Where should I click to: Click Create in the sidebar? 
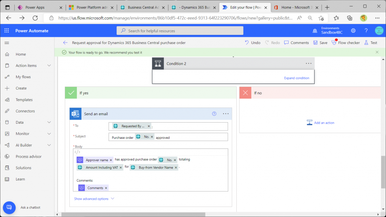coord(21,88)
